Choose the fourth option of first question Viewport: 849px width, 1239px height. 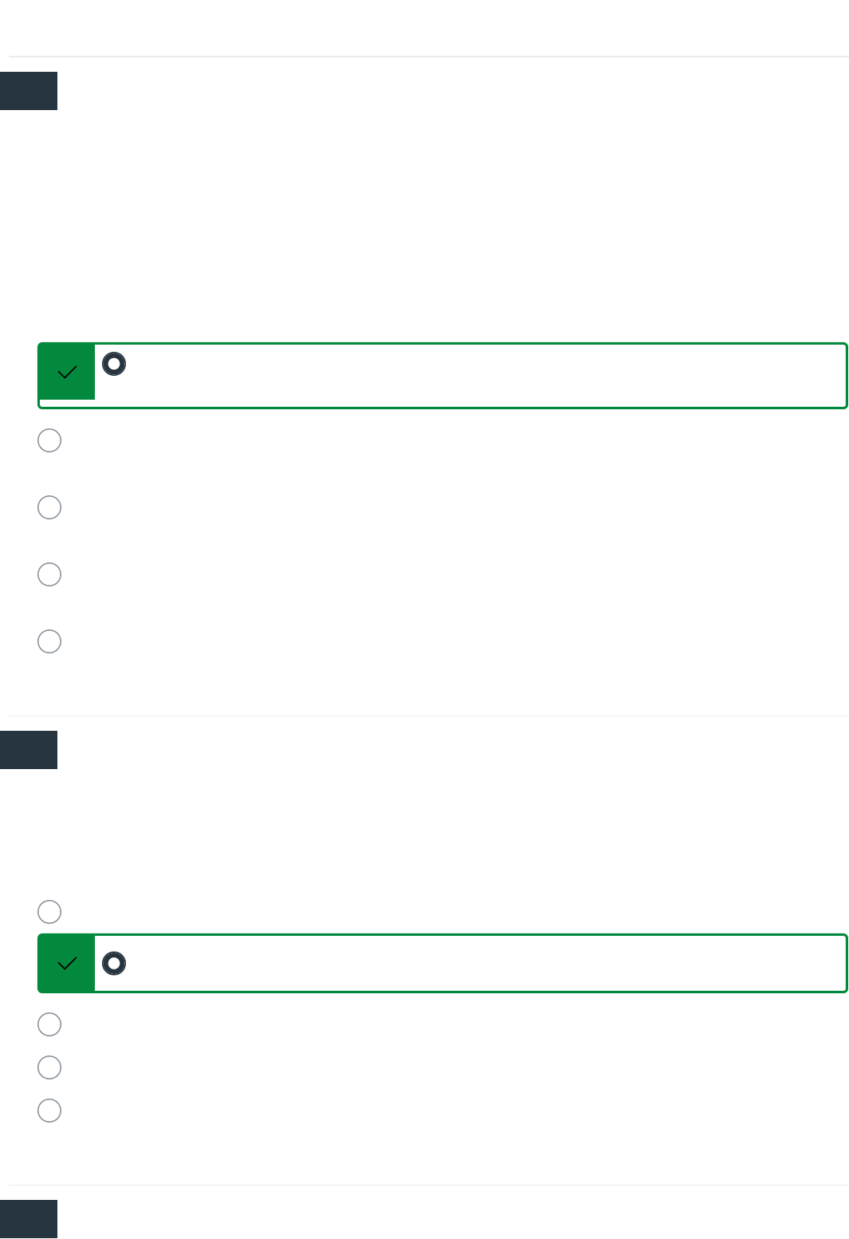pyautogui.click(x=49, y=574)
